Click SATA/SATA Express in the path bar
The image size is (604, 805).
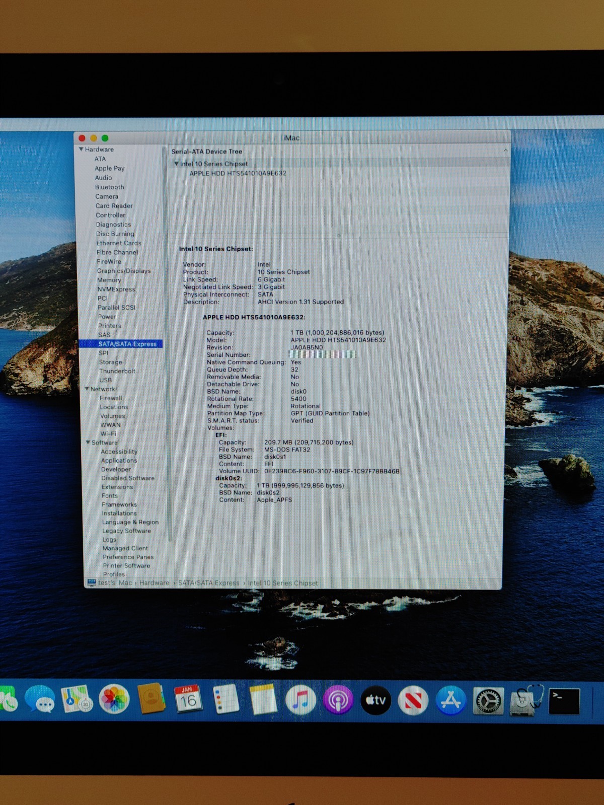[x=208, y=583]
